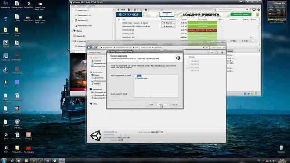290x163 pixels.
Task: Select Раздаются category in uTorrent sidebar
Action: (83, 10)
